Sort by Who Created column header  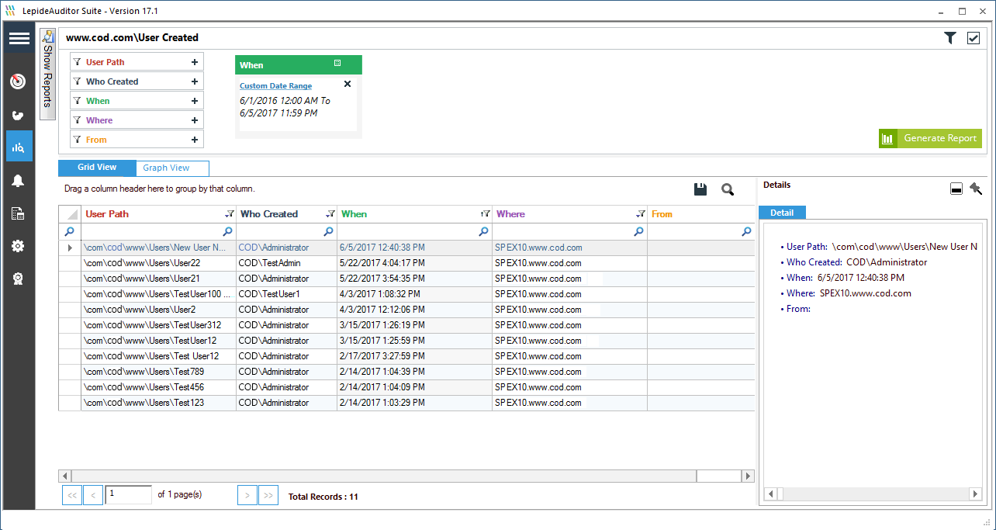pyautogui.click(x=269, y=214)
